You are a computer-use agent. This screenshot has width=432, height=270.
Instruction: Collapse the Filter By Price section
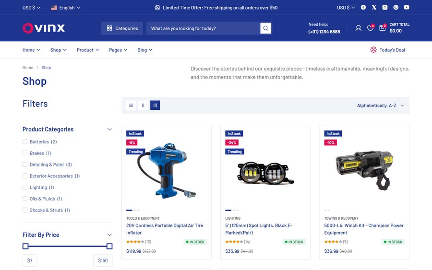[x=109, y=235]
